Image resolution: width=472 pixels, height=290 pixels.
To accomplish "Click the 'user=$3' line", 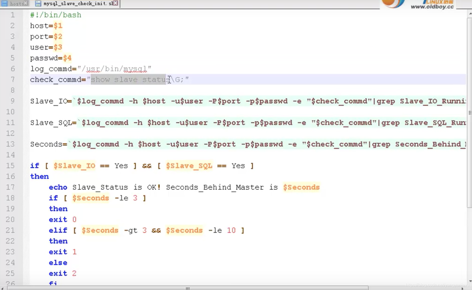I will pos(46,47).
